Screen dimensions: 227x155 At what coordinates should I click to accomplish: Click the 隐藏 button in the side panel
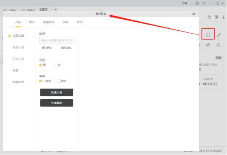[218, 57]
